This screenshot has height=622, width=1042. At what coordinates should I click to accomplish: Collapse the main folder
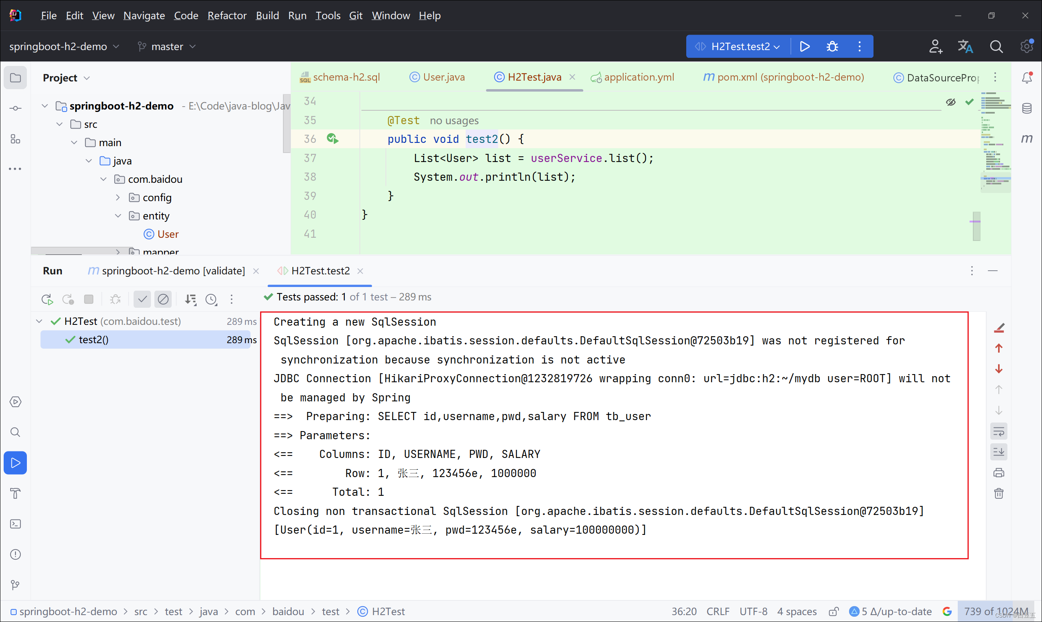[x=74, y=142]
